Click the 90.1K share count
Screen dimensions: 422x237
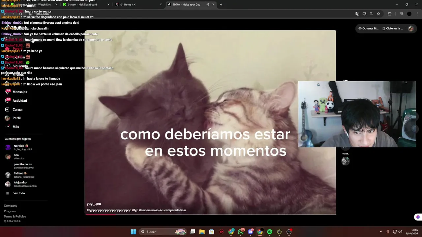[345, 154]
